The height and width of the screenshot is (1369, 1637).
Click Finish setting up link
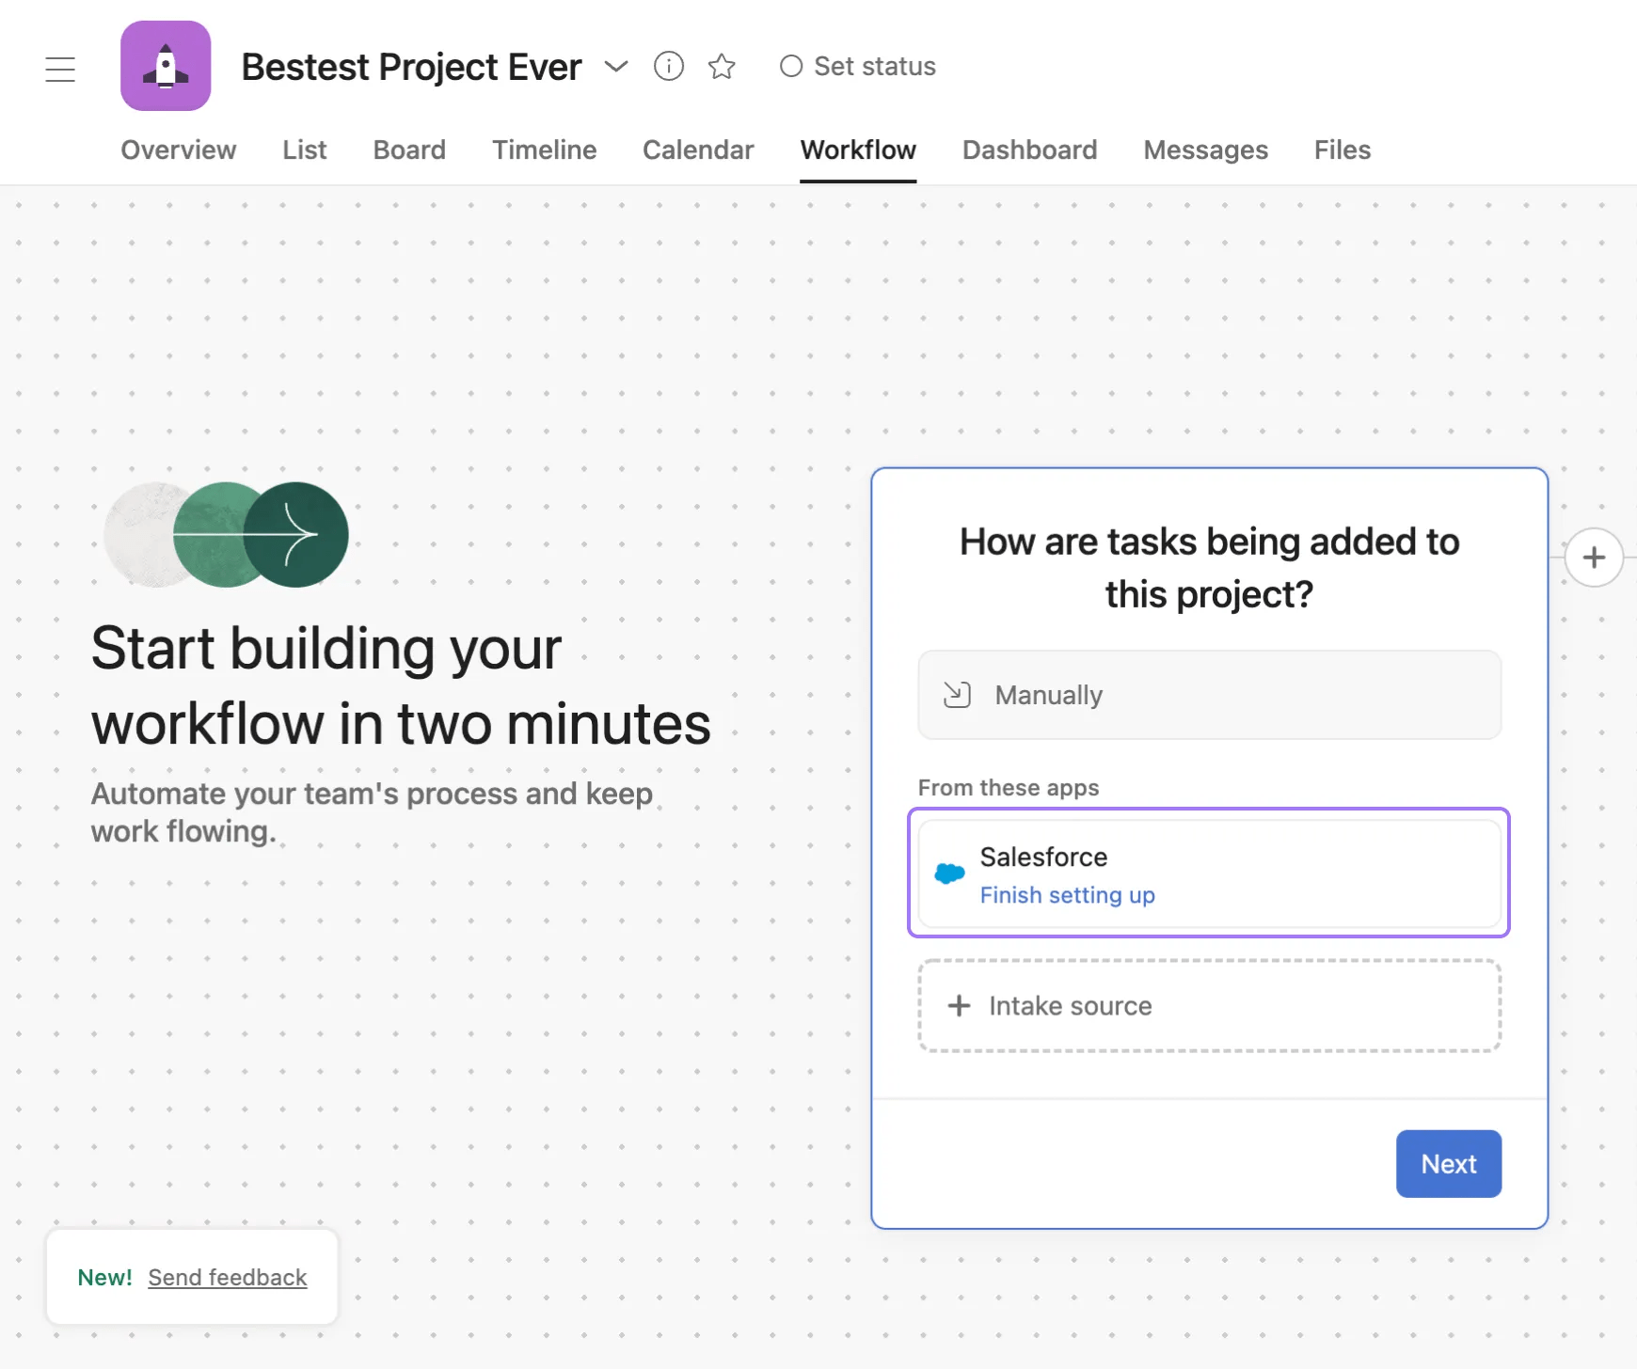pyautogui.click(x=1067, y=895)
